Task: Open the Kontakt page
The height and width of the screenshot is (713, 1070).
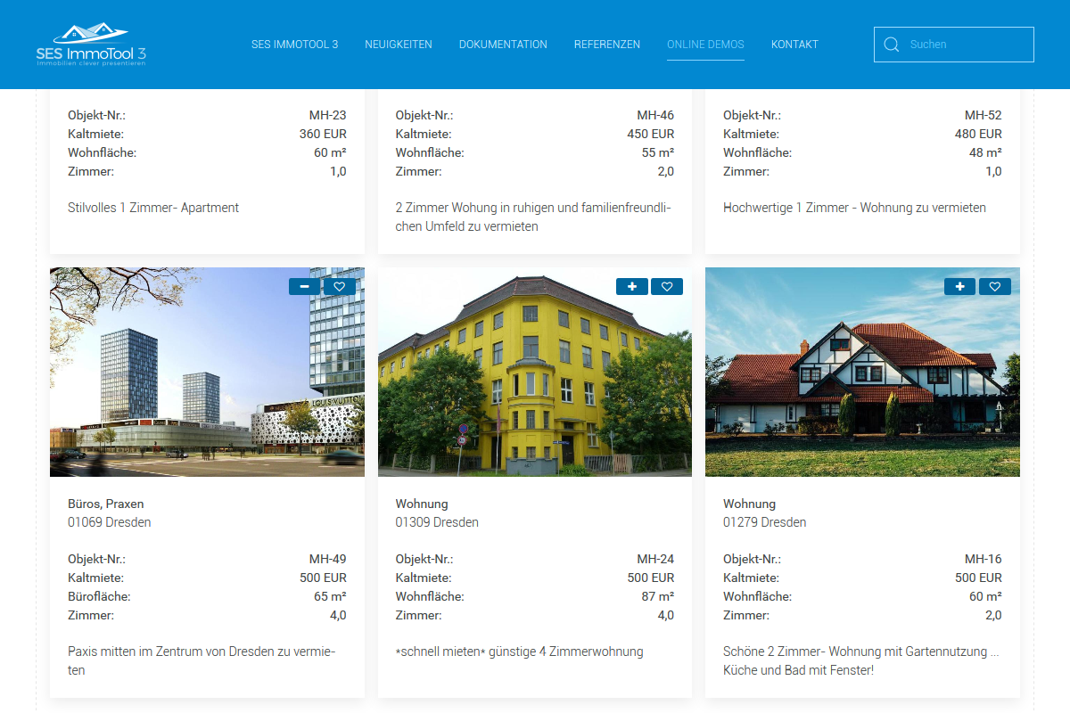Action: click(794, 45)
